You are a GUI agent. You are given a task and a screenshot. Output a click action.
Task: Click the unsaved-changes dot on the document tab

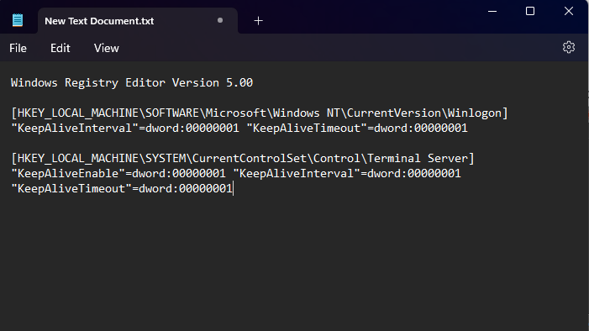coord(220,20)
